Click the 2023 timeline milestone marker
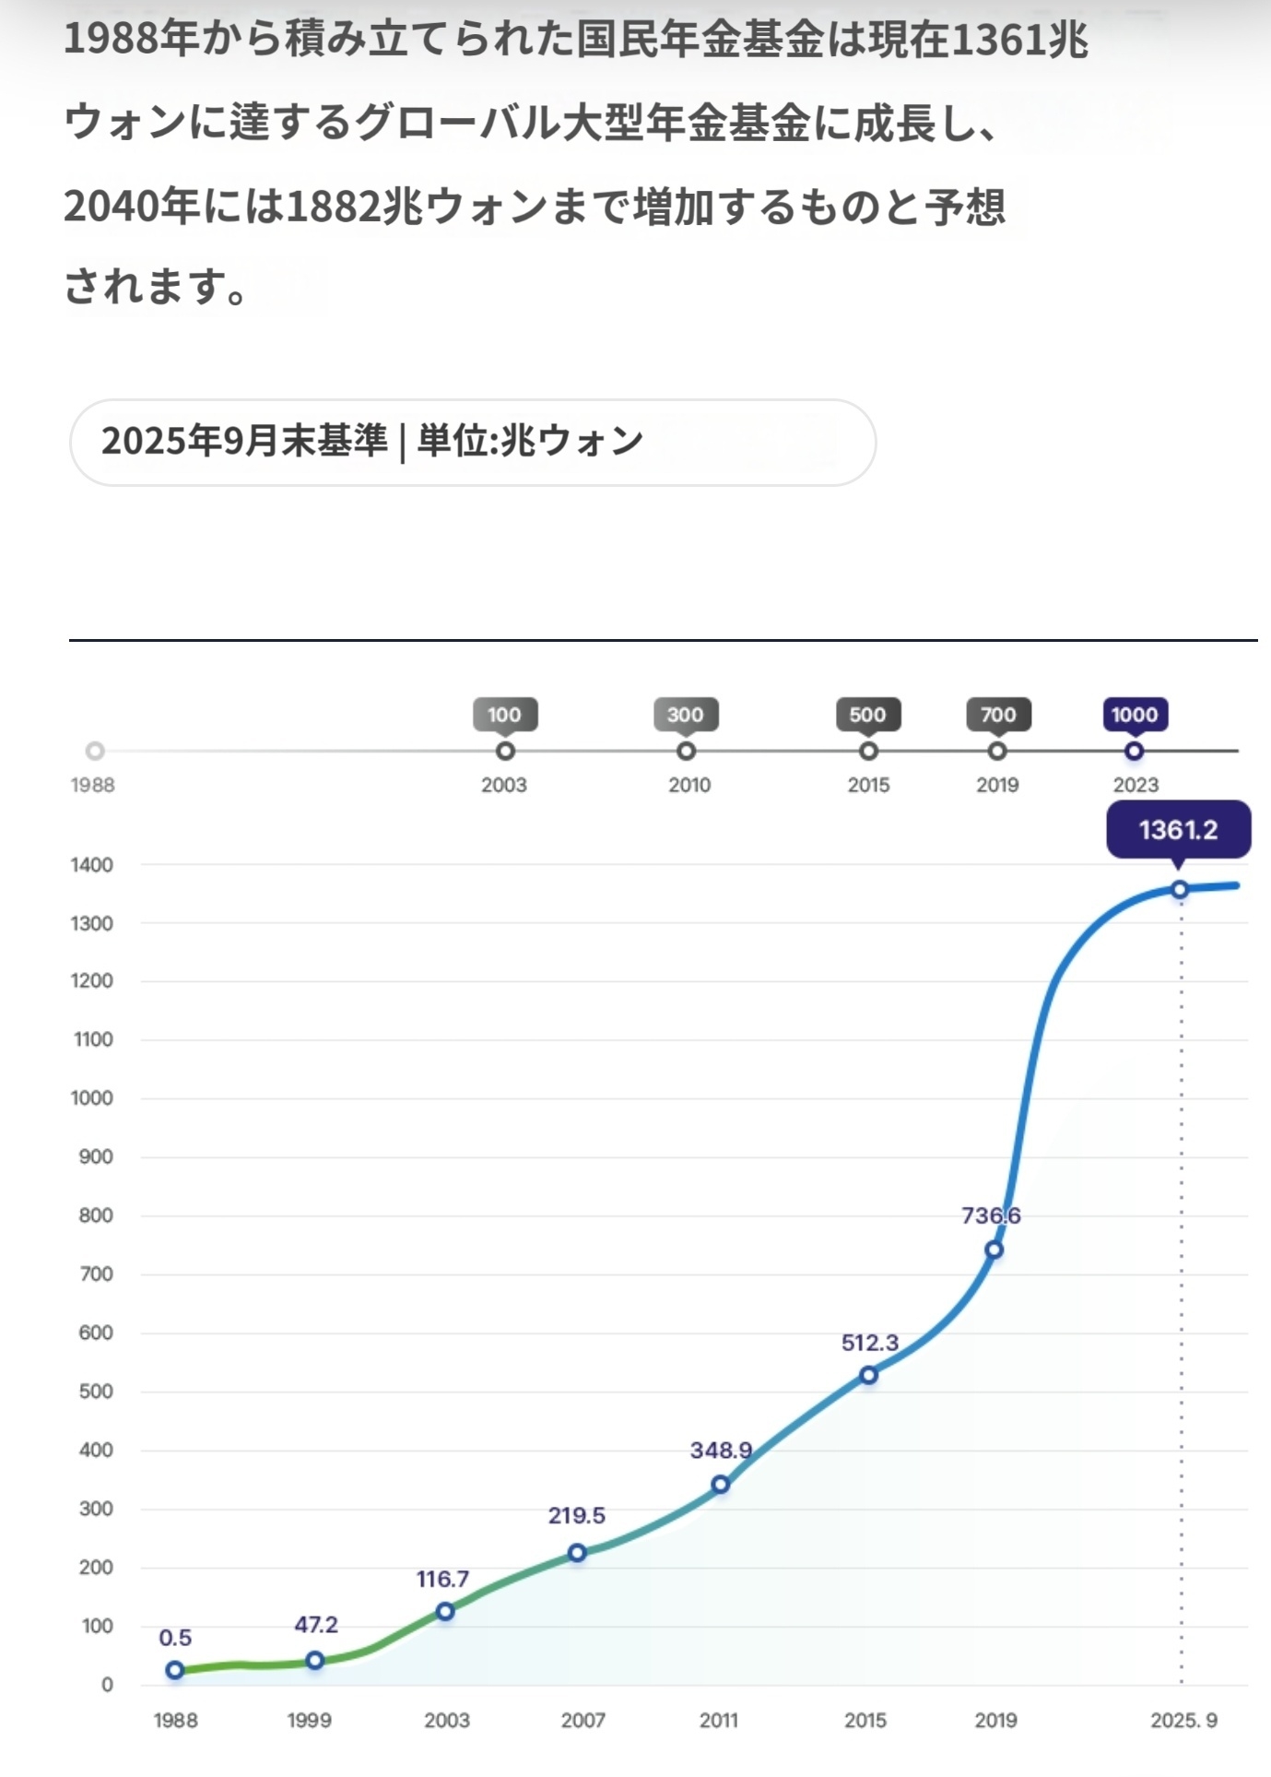The height and width of the screenshot is (1777, 1271). 1135,752
